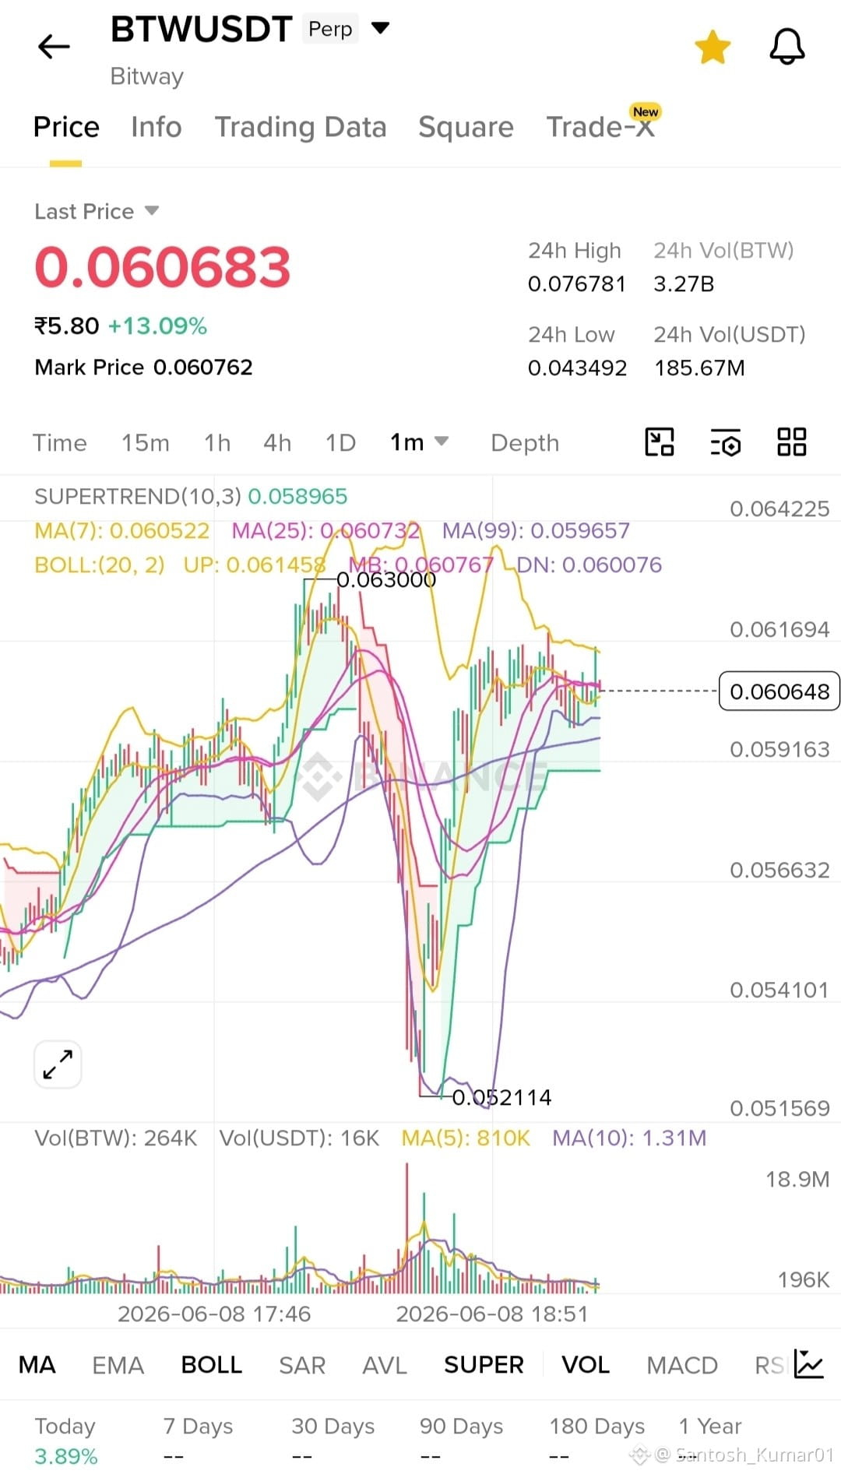Switch chart to 1h interval
841x1474 pixels.
(217, 442)
